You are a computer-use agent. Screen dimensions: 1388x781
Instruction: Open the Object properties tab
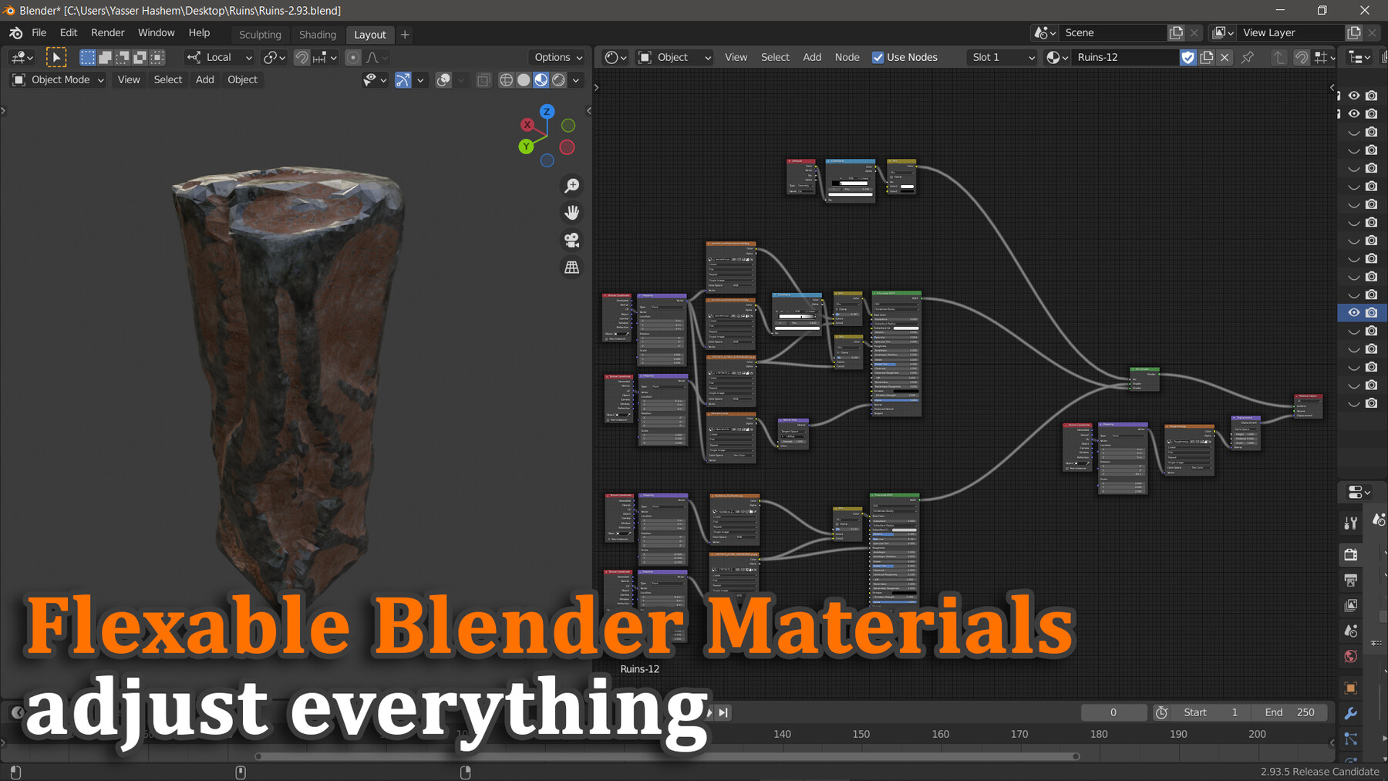(x=1350, y=688)
